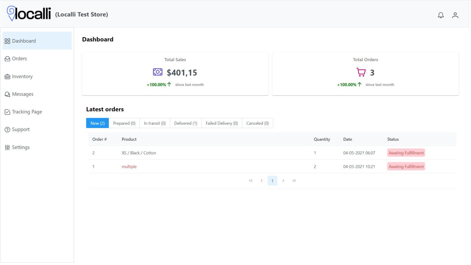Click the next page chevron
The image size is (471, 265).
[283, 180]
